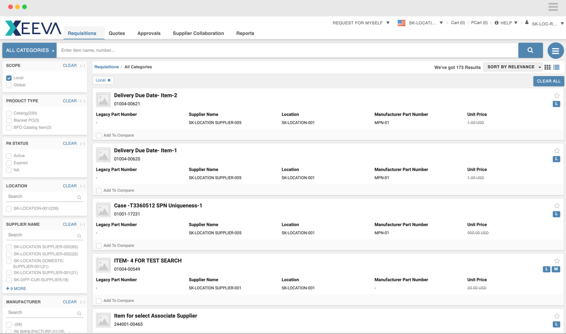Open REQUEST FOR MYSELF dropdown

(361, 23)
